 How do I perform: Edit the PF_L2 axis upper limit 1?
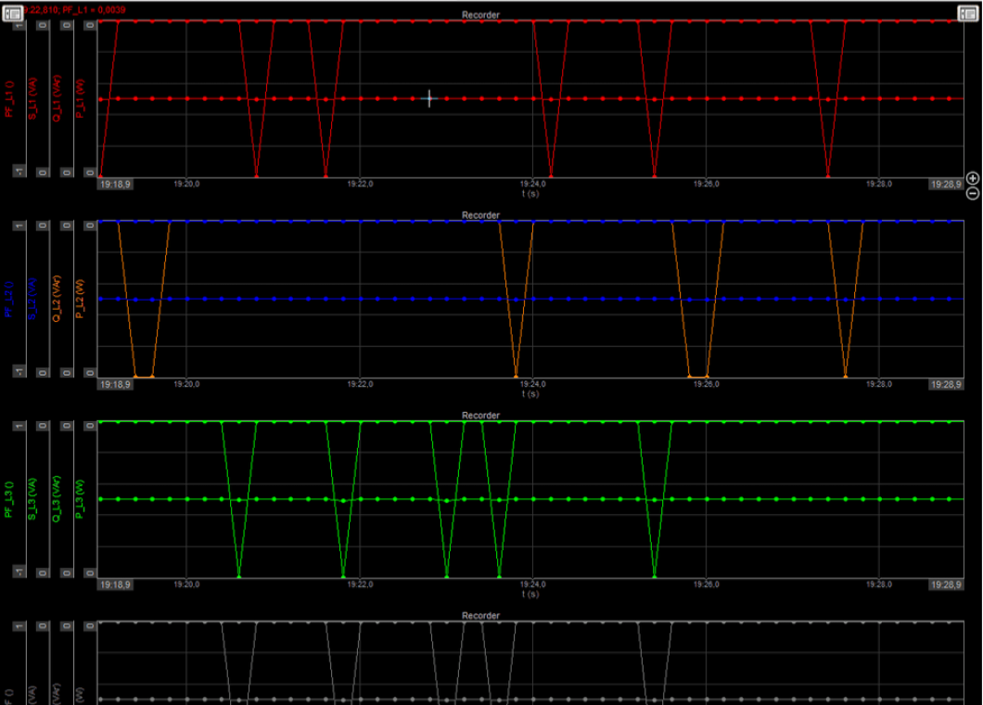(19, 225)
